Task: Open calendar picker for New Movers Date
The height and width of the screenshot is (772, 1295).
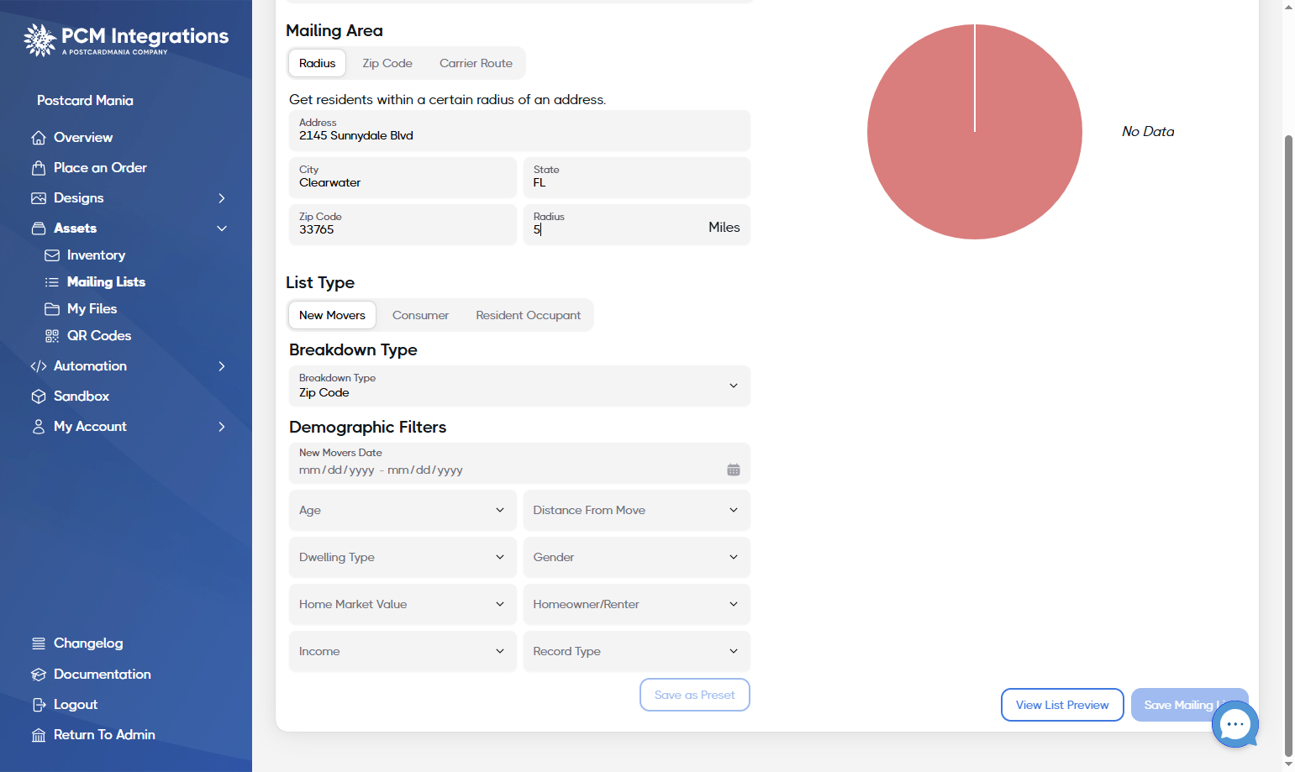Action: (734, 470)
